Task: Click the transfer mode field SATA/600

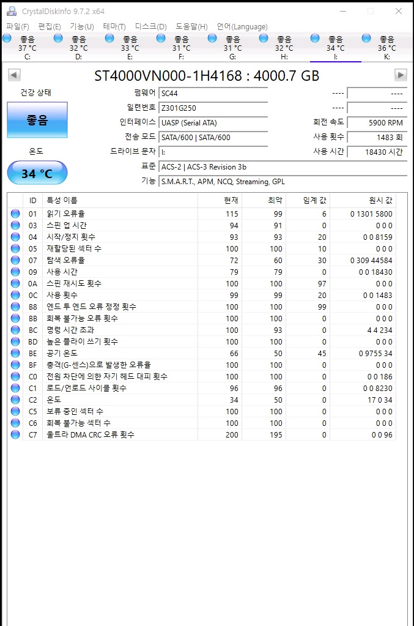Action: pyautogui.click(x=213, y=137)
